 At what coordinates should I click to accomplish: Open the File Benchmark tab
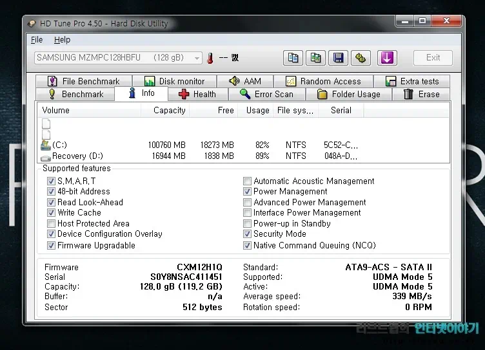click(84, 81)
